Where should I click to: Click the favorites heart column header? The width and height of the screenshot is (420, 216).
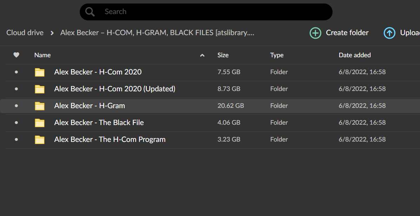coord(17,55)
